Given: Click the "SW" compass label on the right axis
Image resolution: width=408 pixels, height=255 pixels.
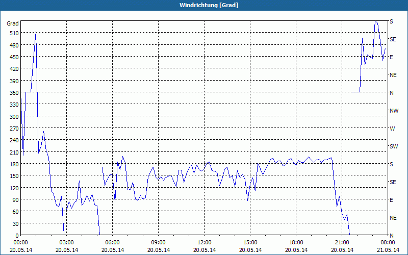Looking at the screenshot, I should tap(394, 146).
